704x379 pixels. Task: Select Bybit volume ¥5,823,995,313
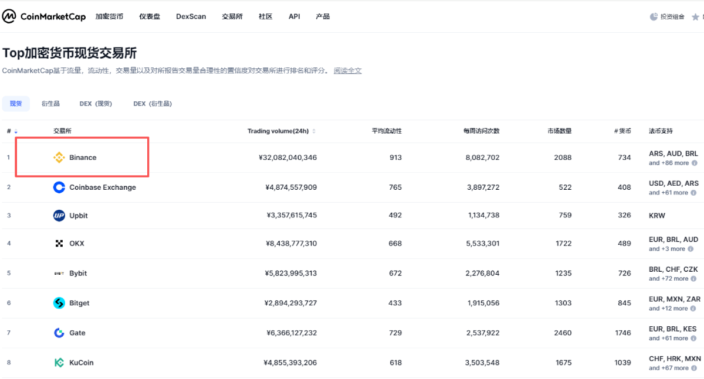click(x=291, y=273)
